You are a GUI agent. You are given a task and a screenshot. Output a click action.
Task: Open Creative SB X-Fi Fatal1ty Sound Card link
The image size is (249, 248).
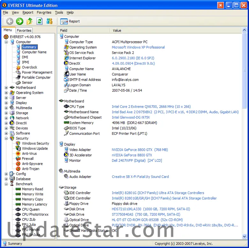point(140,177)
